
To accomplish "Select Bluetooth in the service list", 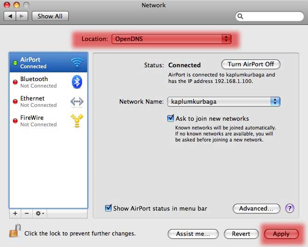I will click(48, 82).
